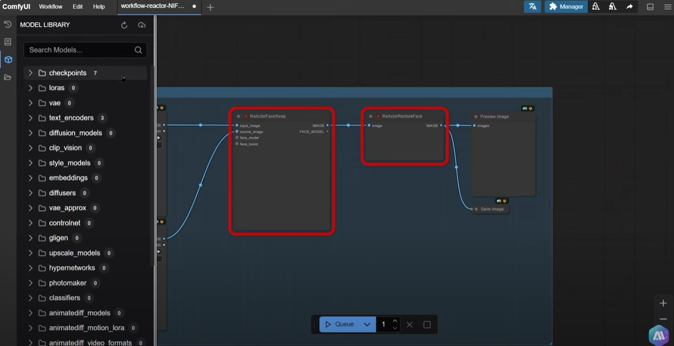Click the loras folder icon

(42, 88)
